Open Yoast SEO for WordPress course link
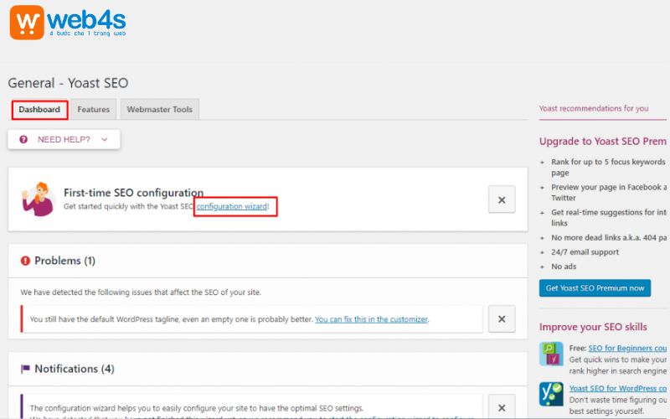The image size is (670, 419). click(617, 389)
